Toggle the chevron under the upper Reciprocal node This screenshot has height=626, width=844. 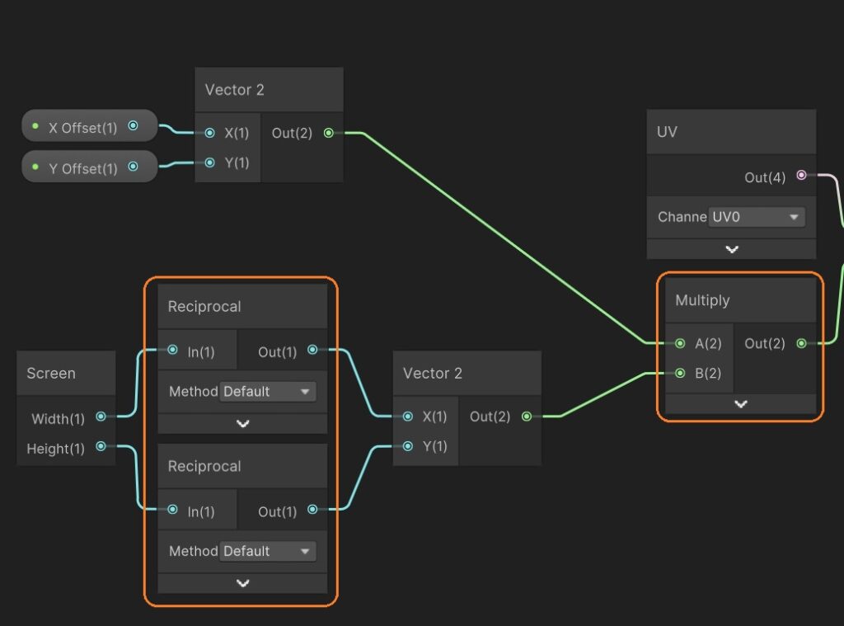point(242,423)
